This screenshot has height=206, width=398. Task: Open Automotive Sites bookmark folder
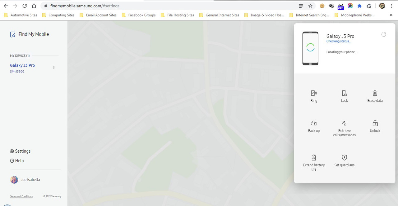pyautogui.click(x=21, y=15)
